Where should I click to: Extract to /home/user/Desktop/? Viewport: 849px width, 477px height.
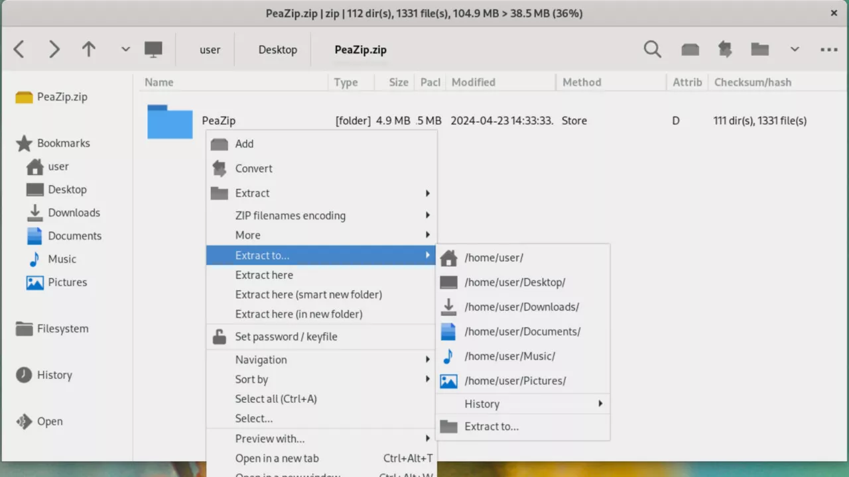[x=523, y=282]
